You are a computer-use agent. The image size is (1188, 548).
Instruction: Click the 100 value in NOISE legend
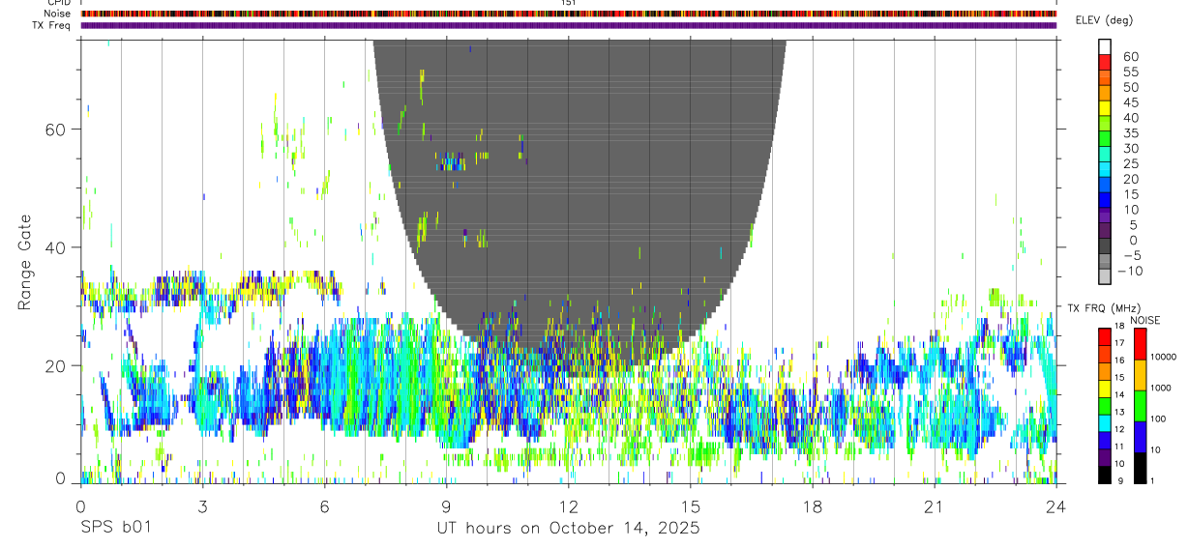tap(1158, 418)
